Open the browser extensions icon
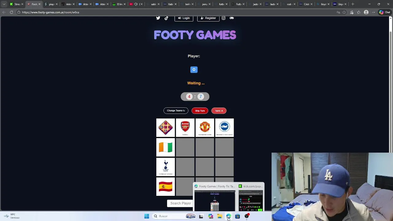393x221 pixels. (x=352, y=12)
